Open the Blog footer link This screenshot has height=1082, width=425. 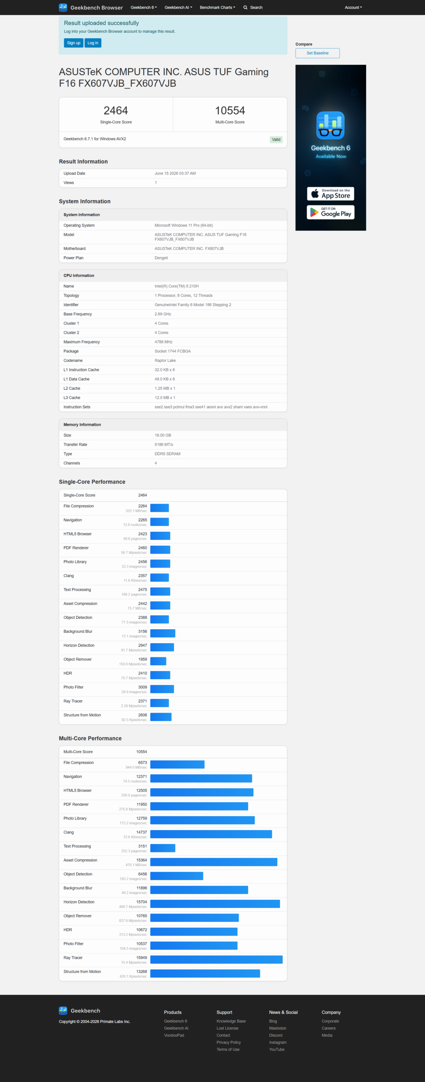(273, 1021)
